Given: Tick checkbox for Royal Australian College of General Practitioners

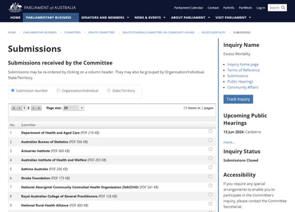Looking at the screenshot, I should click(210, 194).
